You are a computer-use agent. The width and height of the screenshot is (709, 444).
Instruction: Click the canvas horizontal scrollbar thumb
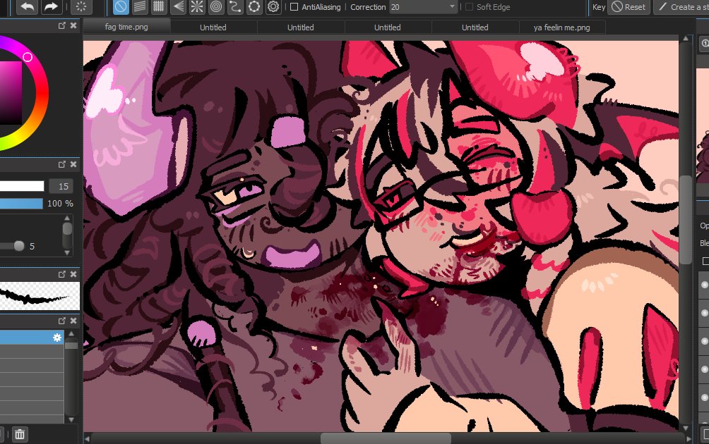[386, 438]
